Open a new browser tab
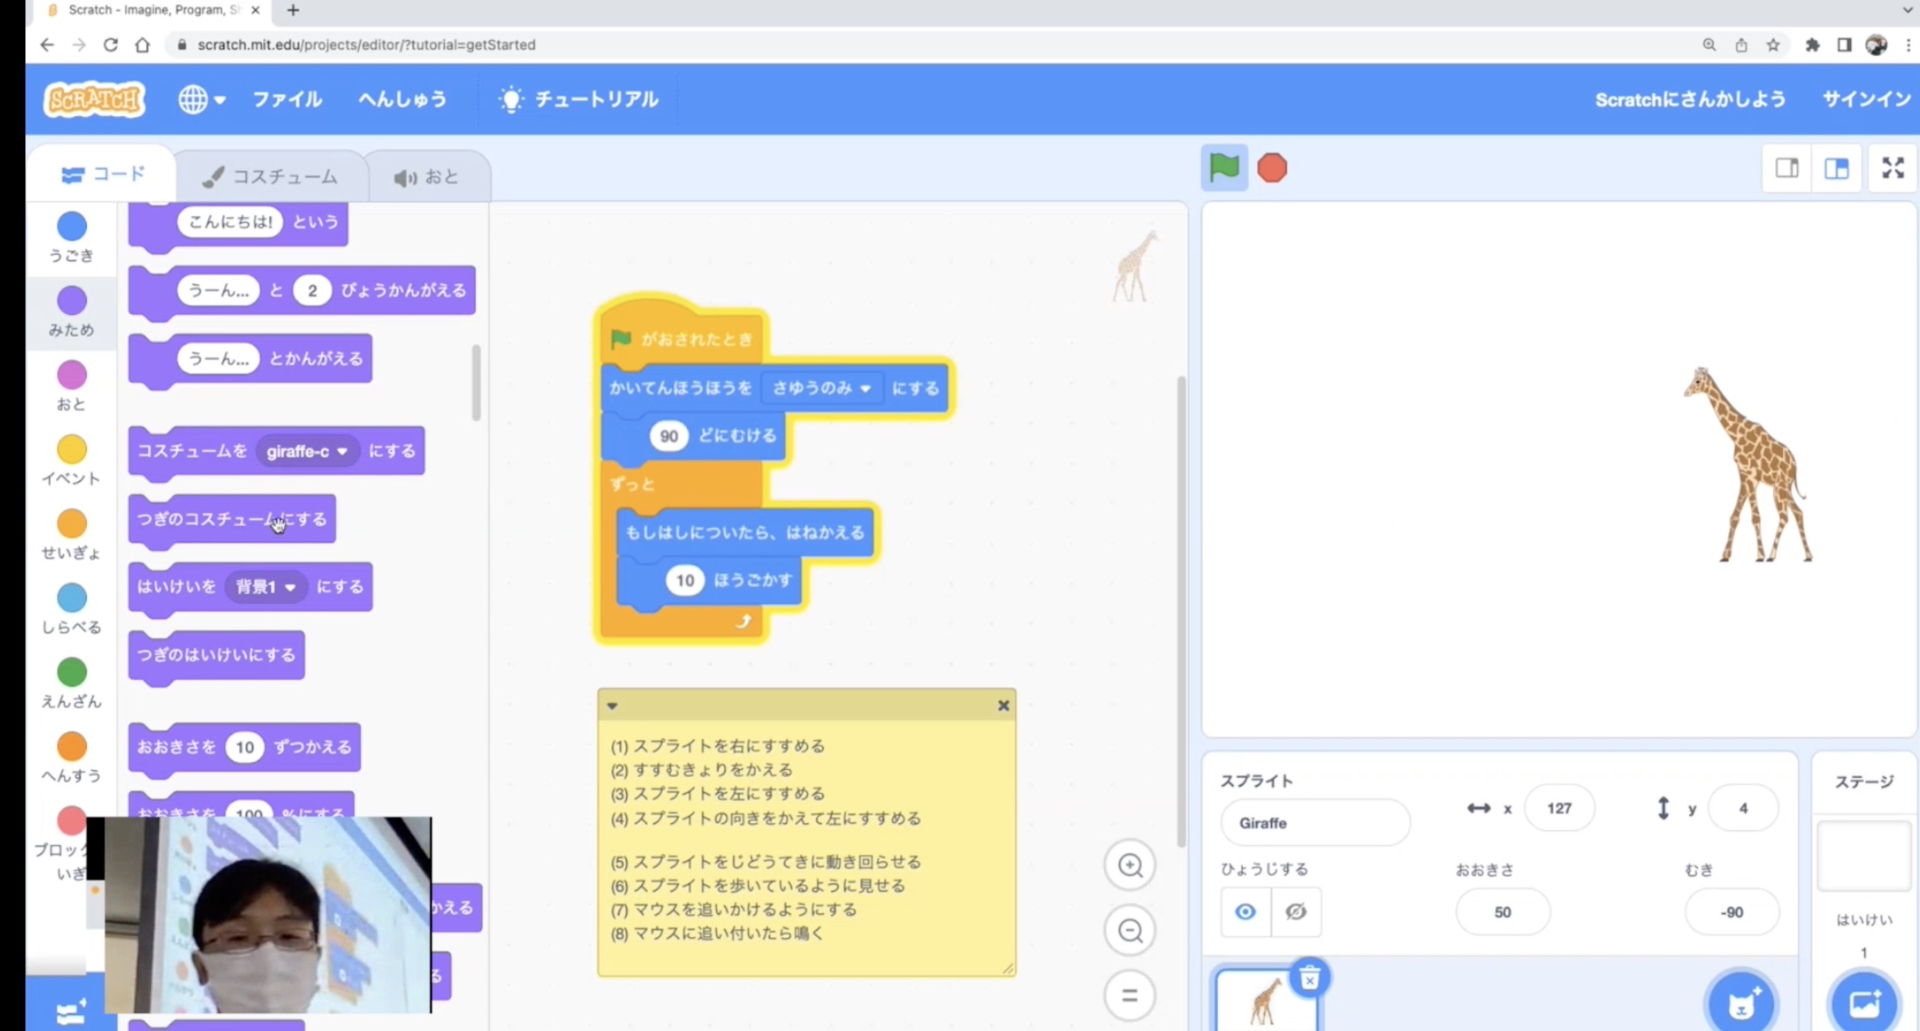The height and width of the screenshot is (1031, 1920). tap(293, 10)
